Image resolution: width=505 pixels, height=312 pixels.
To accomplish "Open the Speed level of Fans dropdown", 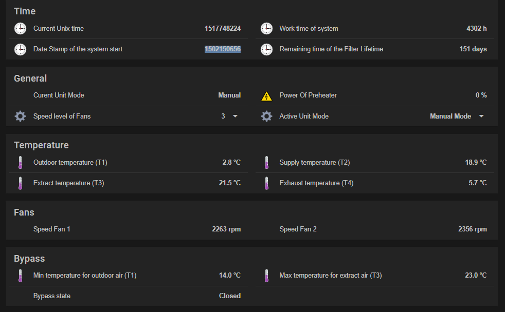I will (235, 116).
